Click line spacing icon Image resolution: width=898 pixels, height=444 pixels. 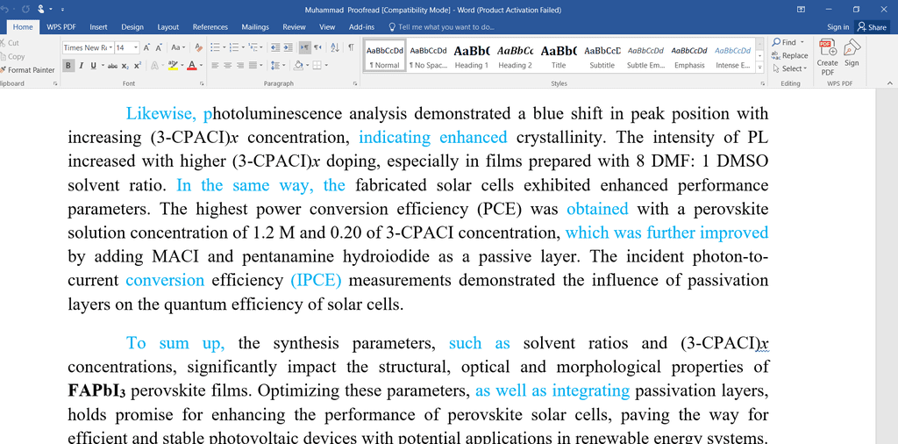(274, 65)
